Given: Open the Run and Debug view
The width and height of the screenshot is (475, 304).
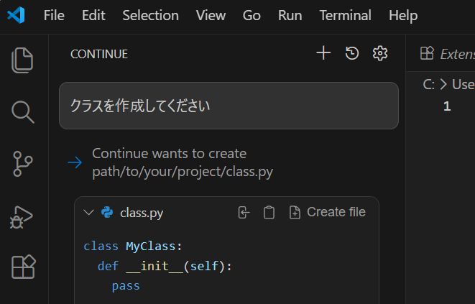Looking at the screenshot, I should (23, 216).
